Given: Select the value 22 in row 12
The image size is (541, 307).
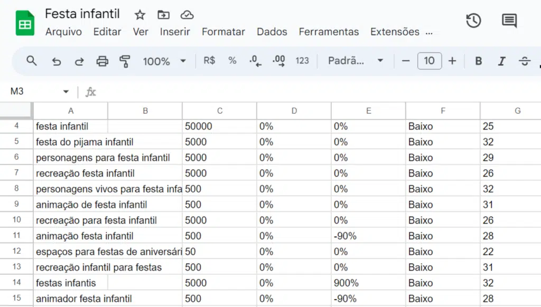Looking at the screenshot, I should click(511, 252).
